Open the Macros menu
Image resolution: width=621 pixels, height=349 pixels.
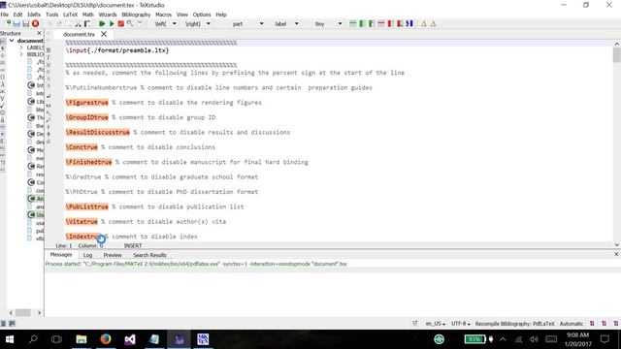[x=164, y=15]
